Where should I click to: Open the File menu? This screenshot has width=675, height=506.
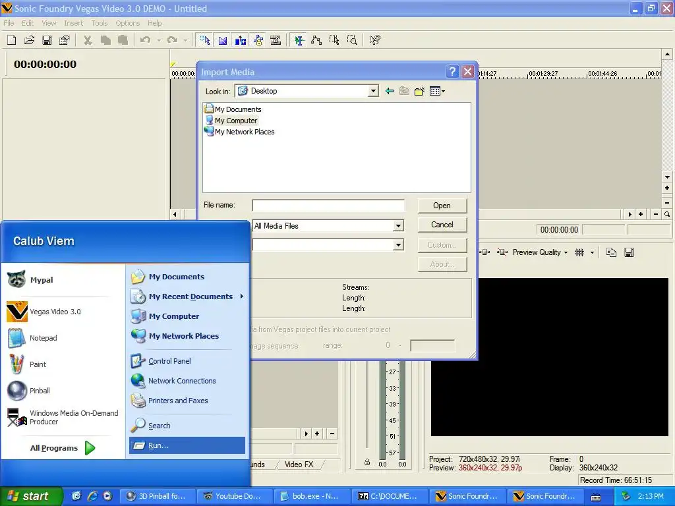[9, 23]
